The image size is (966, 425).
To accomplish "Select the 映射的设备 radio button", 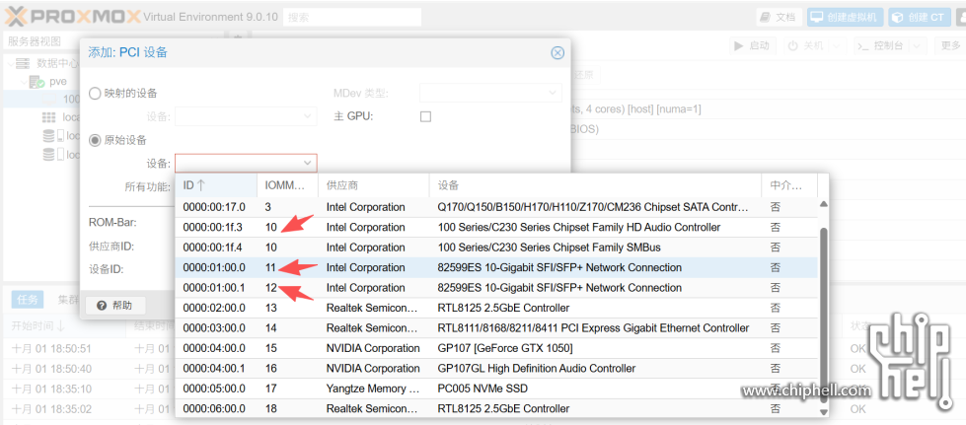I will 96,94.
